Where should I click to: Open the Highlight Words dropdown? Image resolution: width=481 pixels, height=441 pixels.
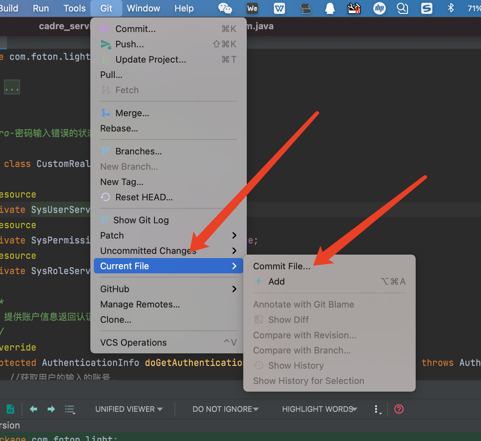tap(320, 409)
